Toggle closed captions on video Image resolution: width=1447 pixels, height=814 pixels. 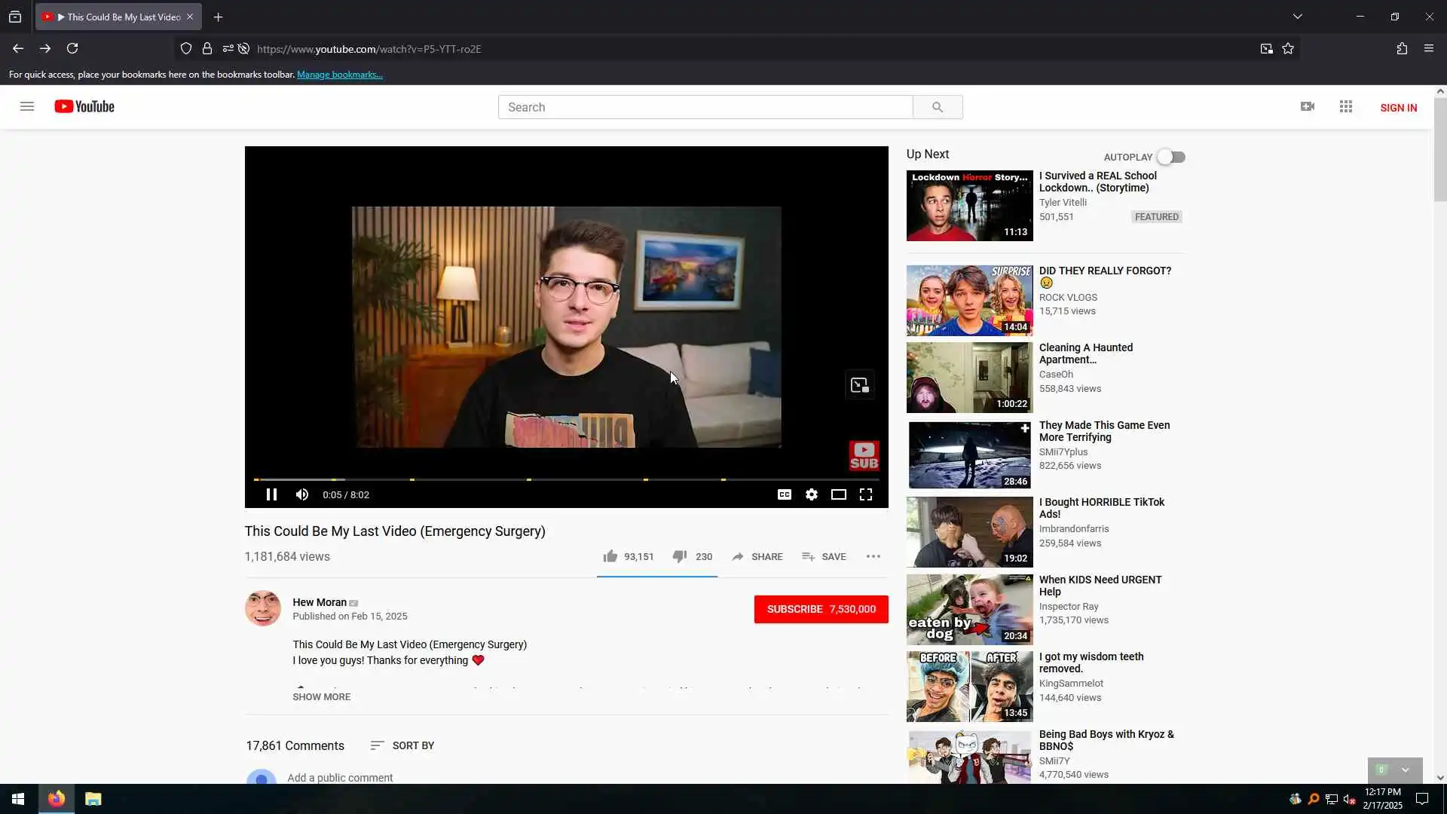pos(784,494)
